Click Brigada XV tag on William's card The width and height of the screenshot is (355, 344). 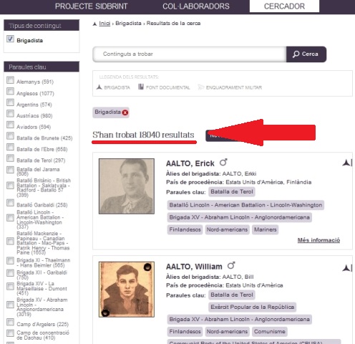coord(240,320)
